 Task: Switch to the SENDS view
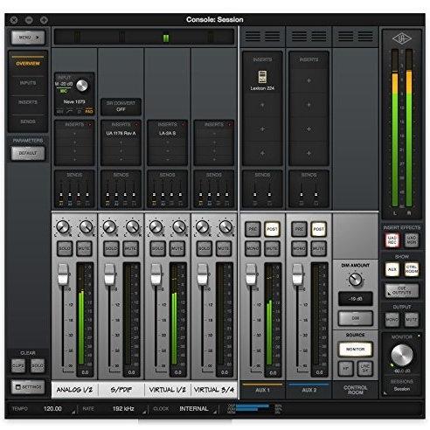[28, 121]
